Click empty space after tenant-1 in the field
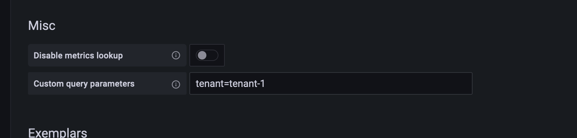 368,83
